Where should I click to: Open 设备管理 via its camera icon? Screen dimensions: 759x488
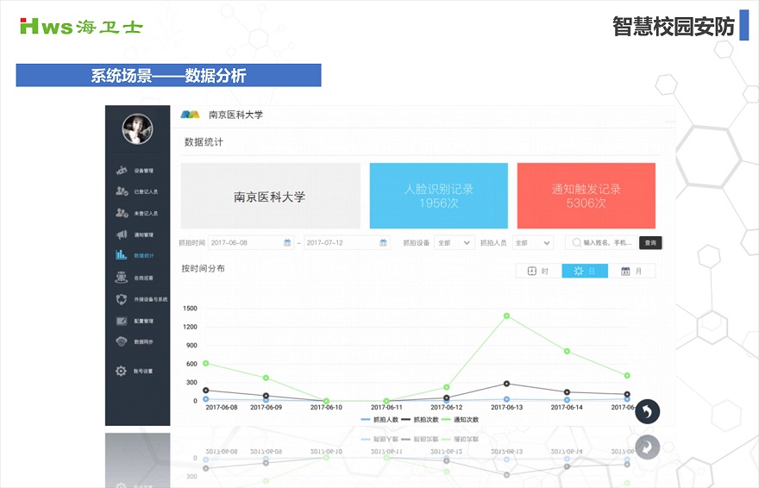122,170
